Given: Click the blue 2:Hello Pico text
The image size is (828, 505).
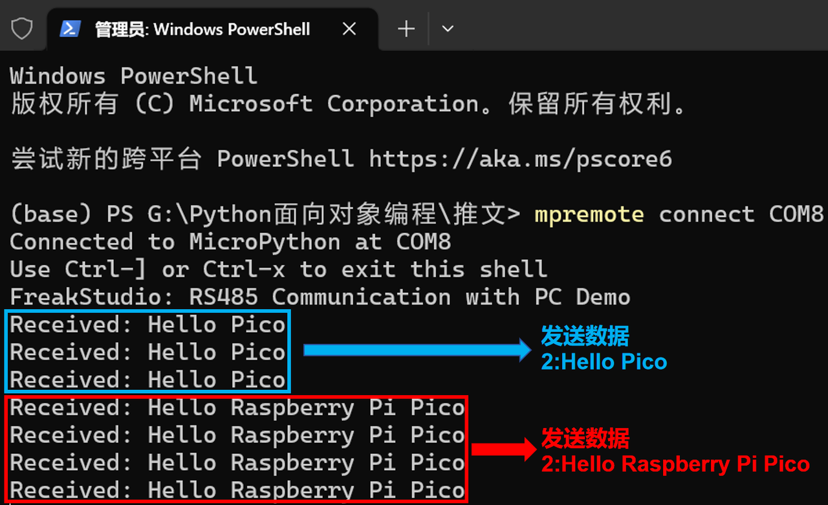Looking at the screenshot, I should coord(604,361).
